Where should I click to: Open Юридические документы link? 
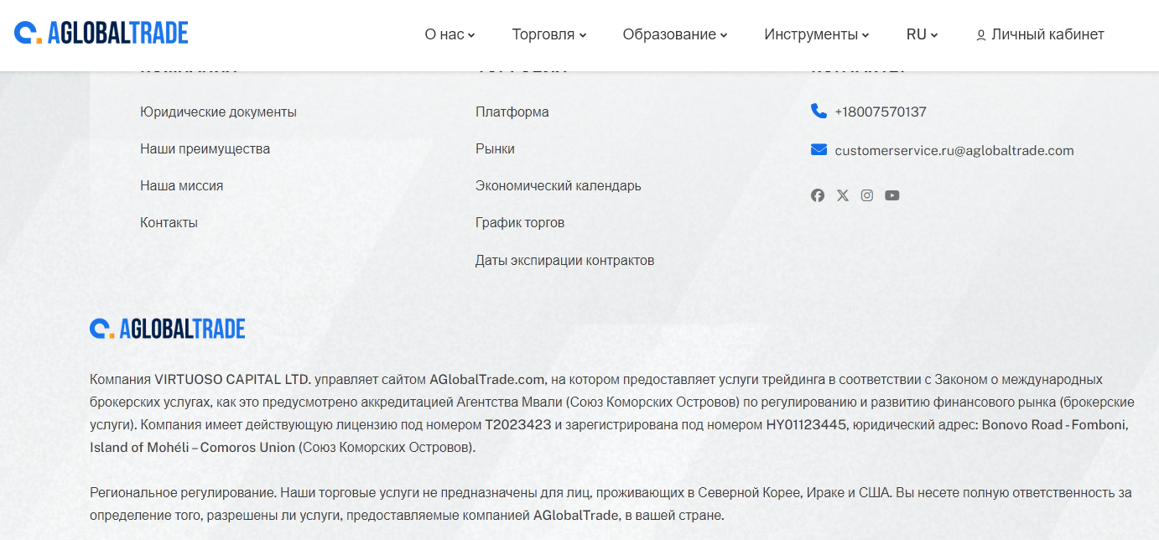point(217,111)
